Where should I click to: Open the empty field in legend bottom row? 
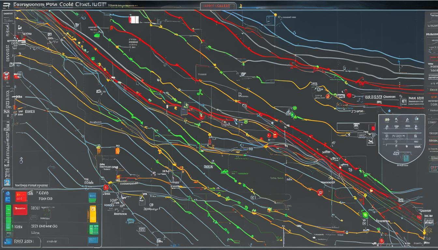click(x=55, y=241)
